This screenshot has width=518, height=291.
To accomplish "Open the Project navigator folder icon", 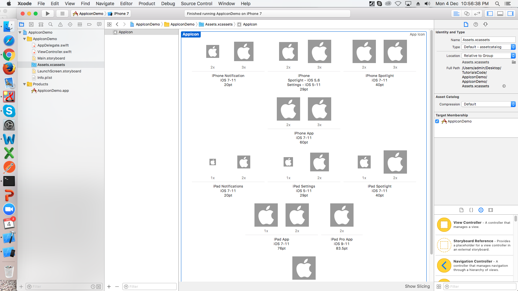I will pyautogui.click(x=22, y=24).
